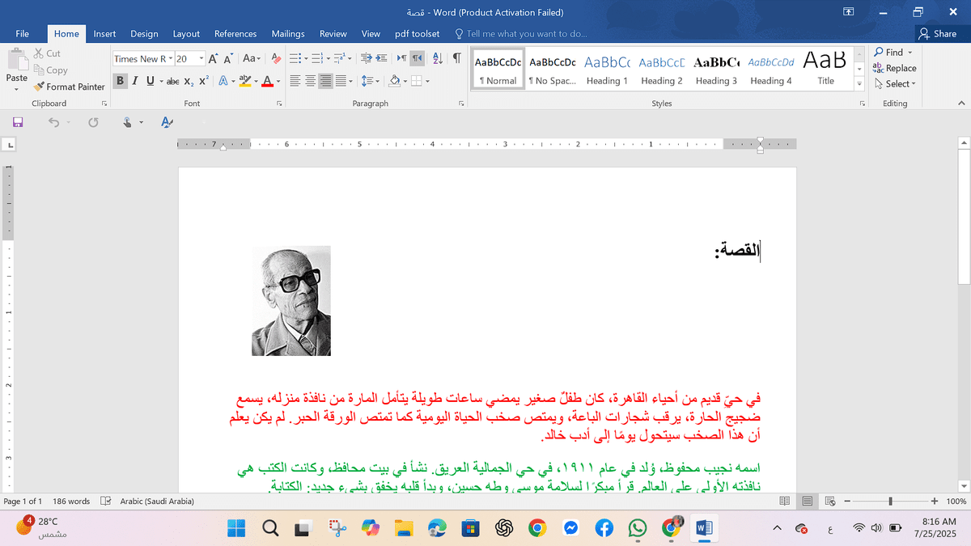Click the Nagib Mahfouz photo in document

290,300
